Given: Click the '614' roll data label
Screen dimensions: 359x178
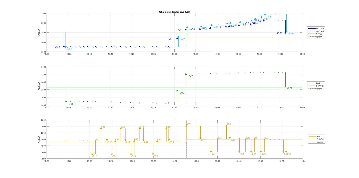Looking at the screenshot, I should tap(228, 124).
